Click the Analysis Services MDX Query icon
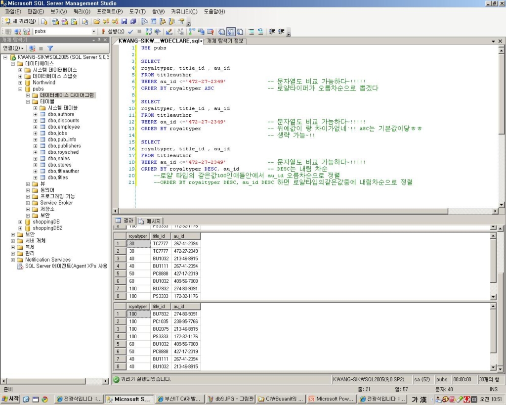506x405 pixels. point(55,22)
